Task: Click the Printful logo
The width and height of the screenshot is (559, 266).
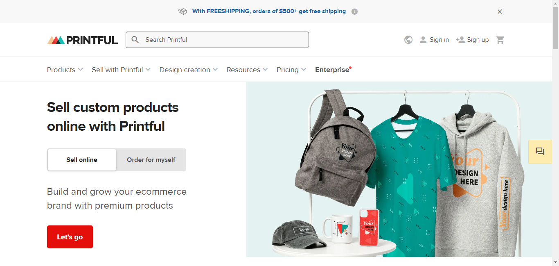Action: point(82,39)
